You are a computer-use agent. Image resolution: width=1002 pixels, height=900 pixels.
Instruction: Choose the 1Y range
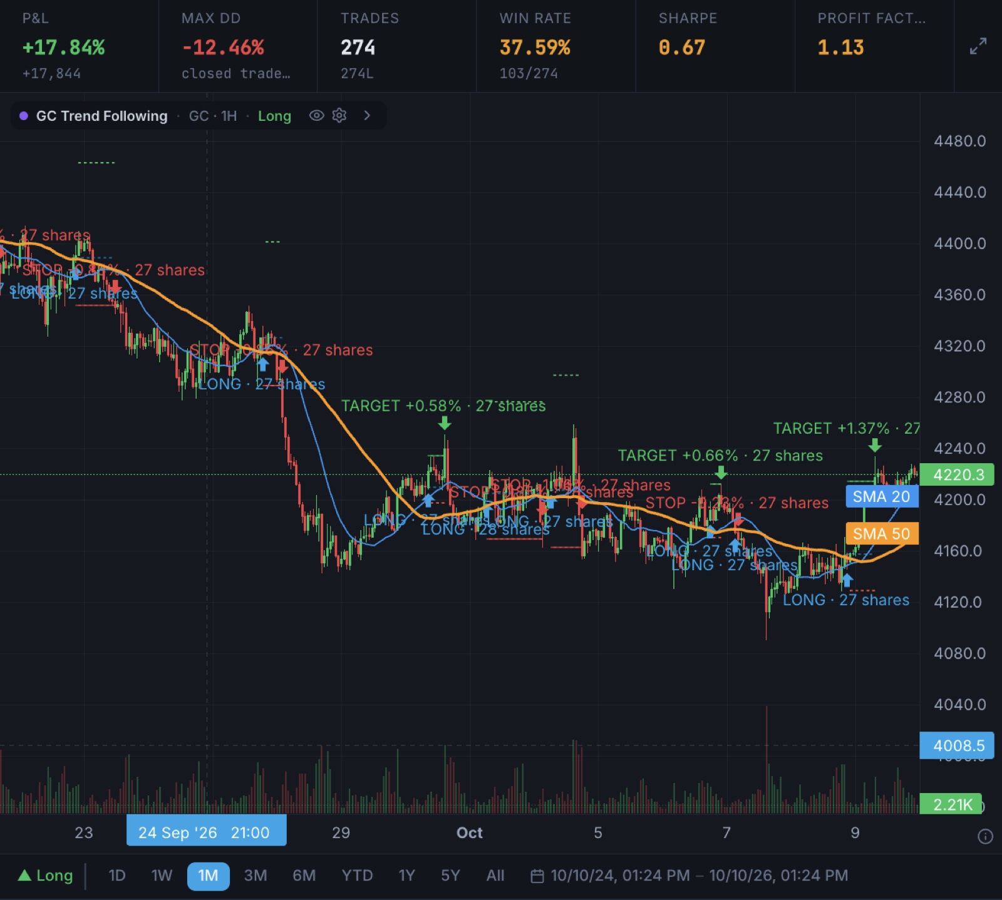(406, 875)
